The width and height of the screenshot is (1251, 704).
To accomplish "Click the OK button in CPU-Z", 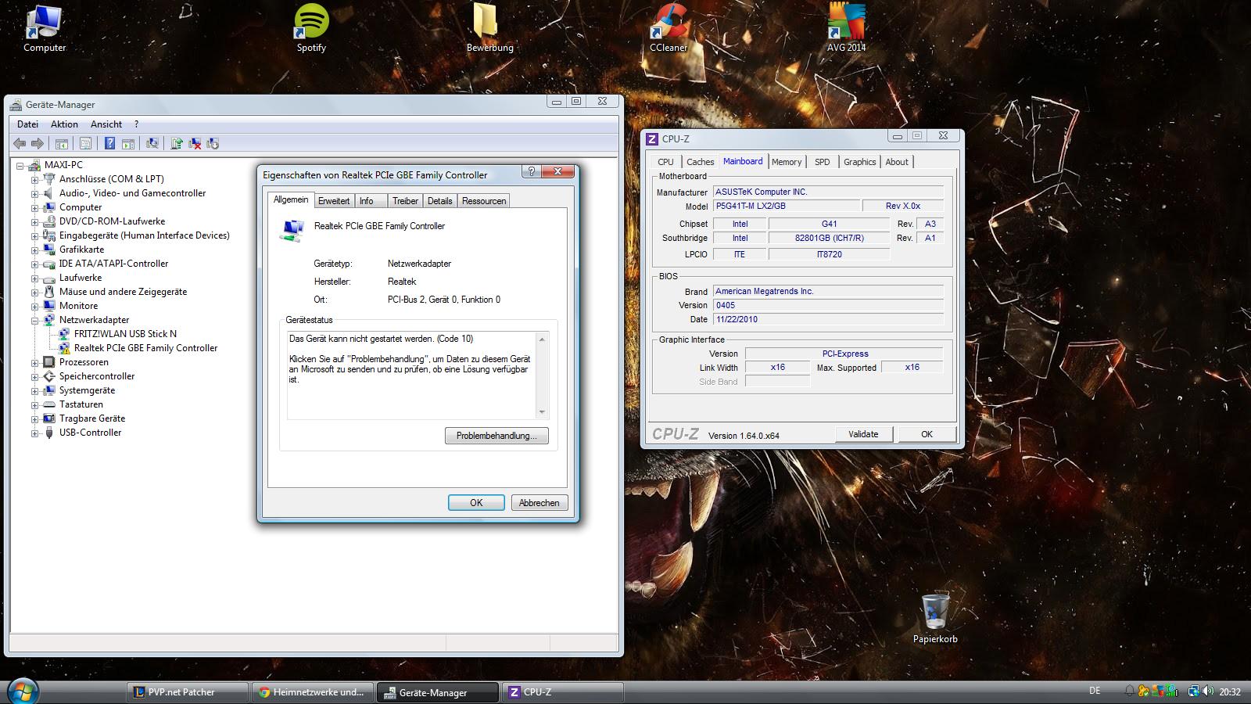I will point(927,434).
